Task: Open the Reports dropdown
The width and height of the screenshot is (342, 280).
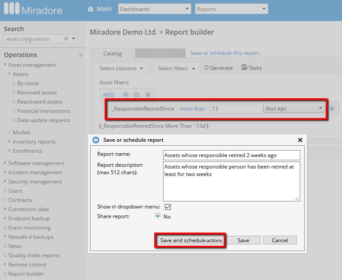Action: point(231,9)
